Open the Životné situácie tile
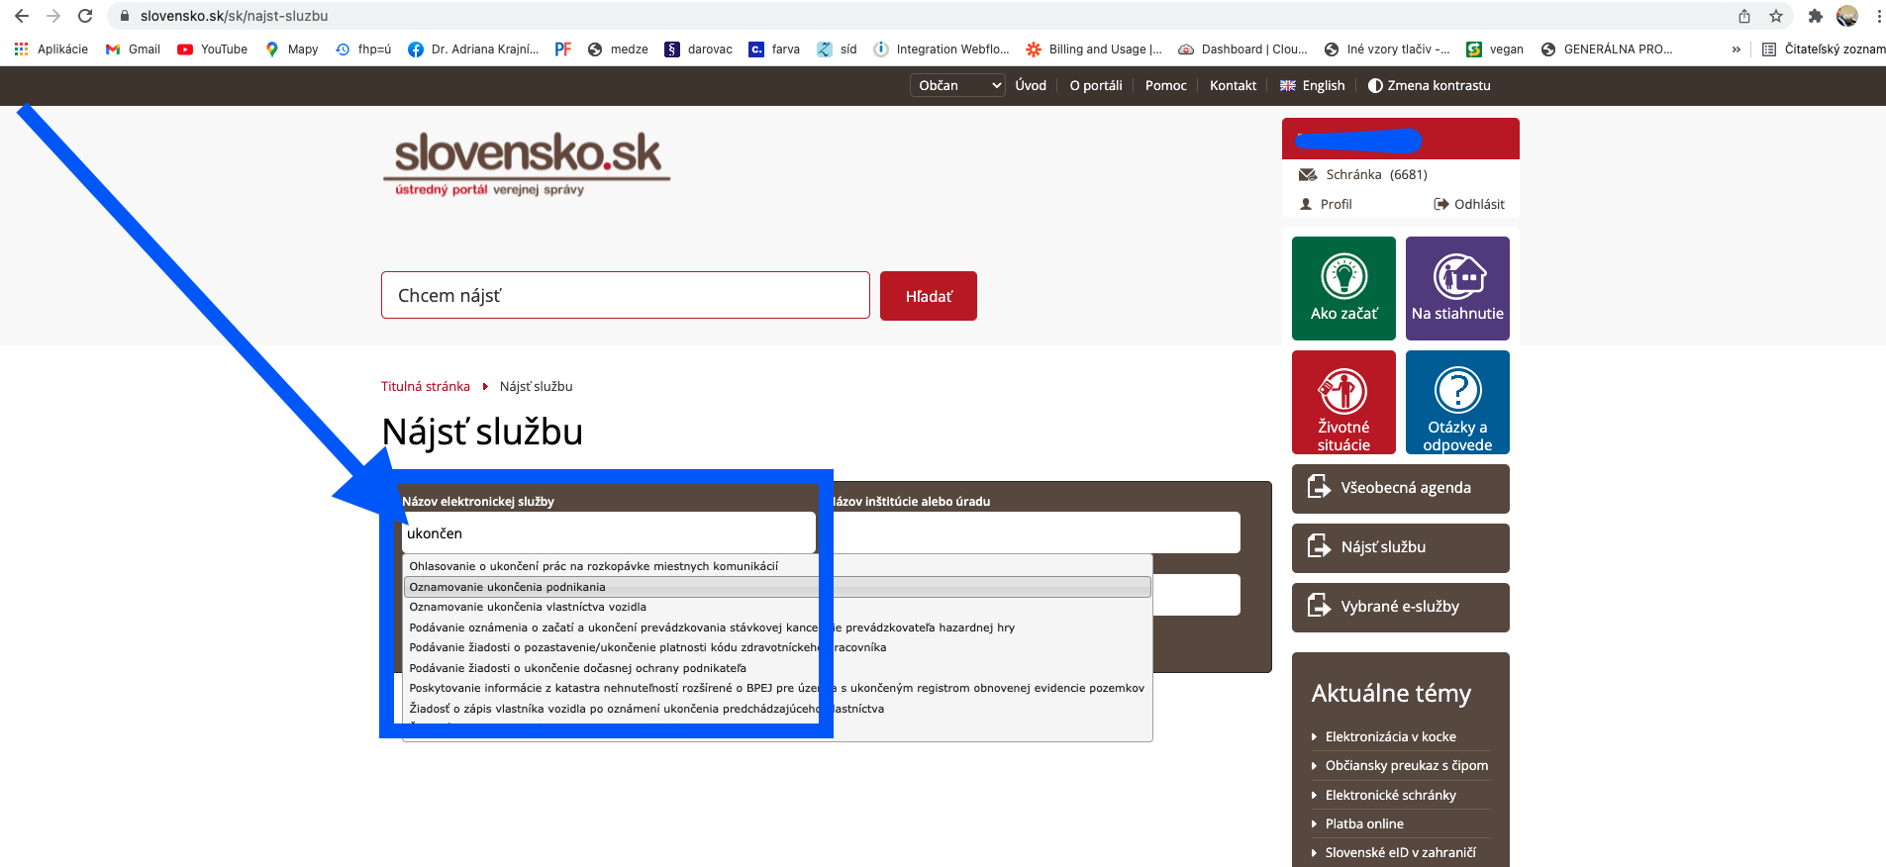Image resolution: width=1886 pixels, height=867 pixels. pos(1343,402)
